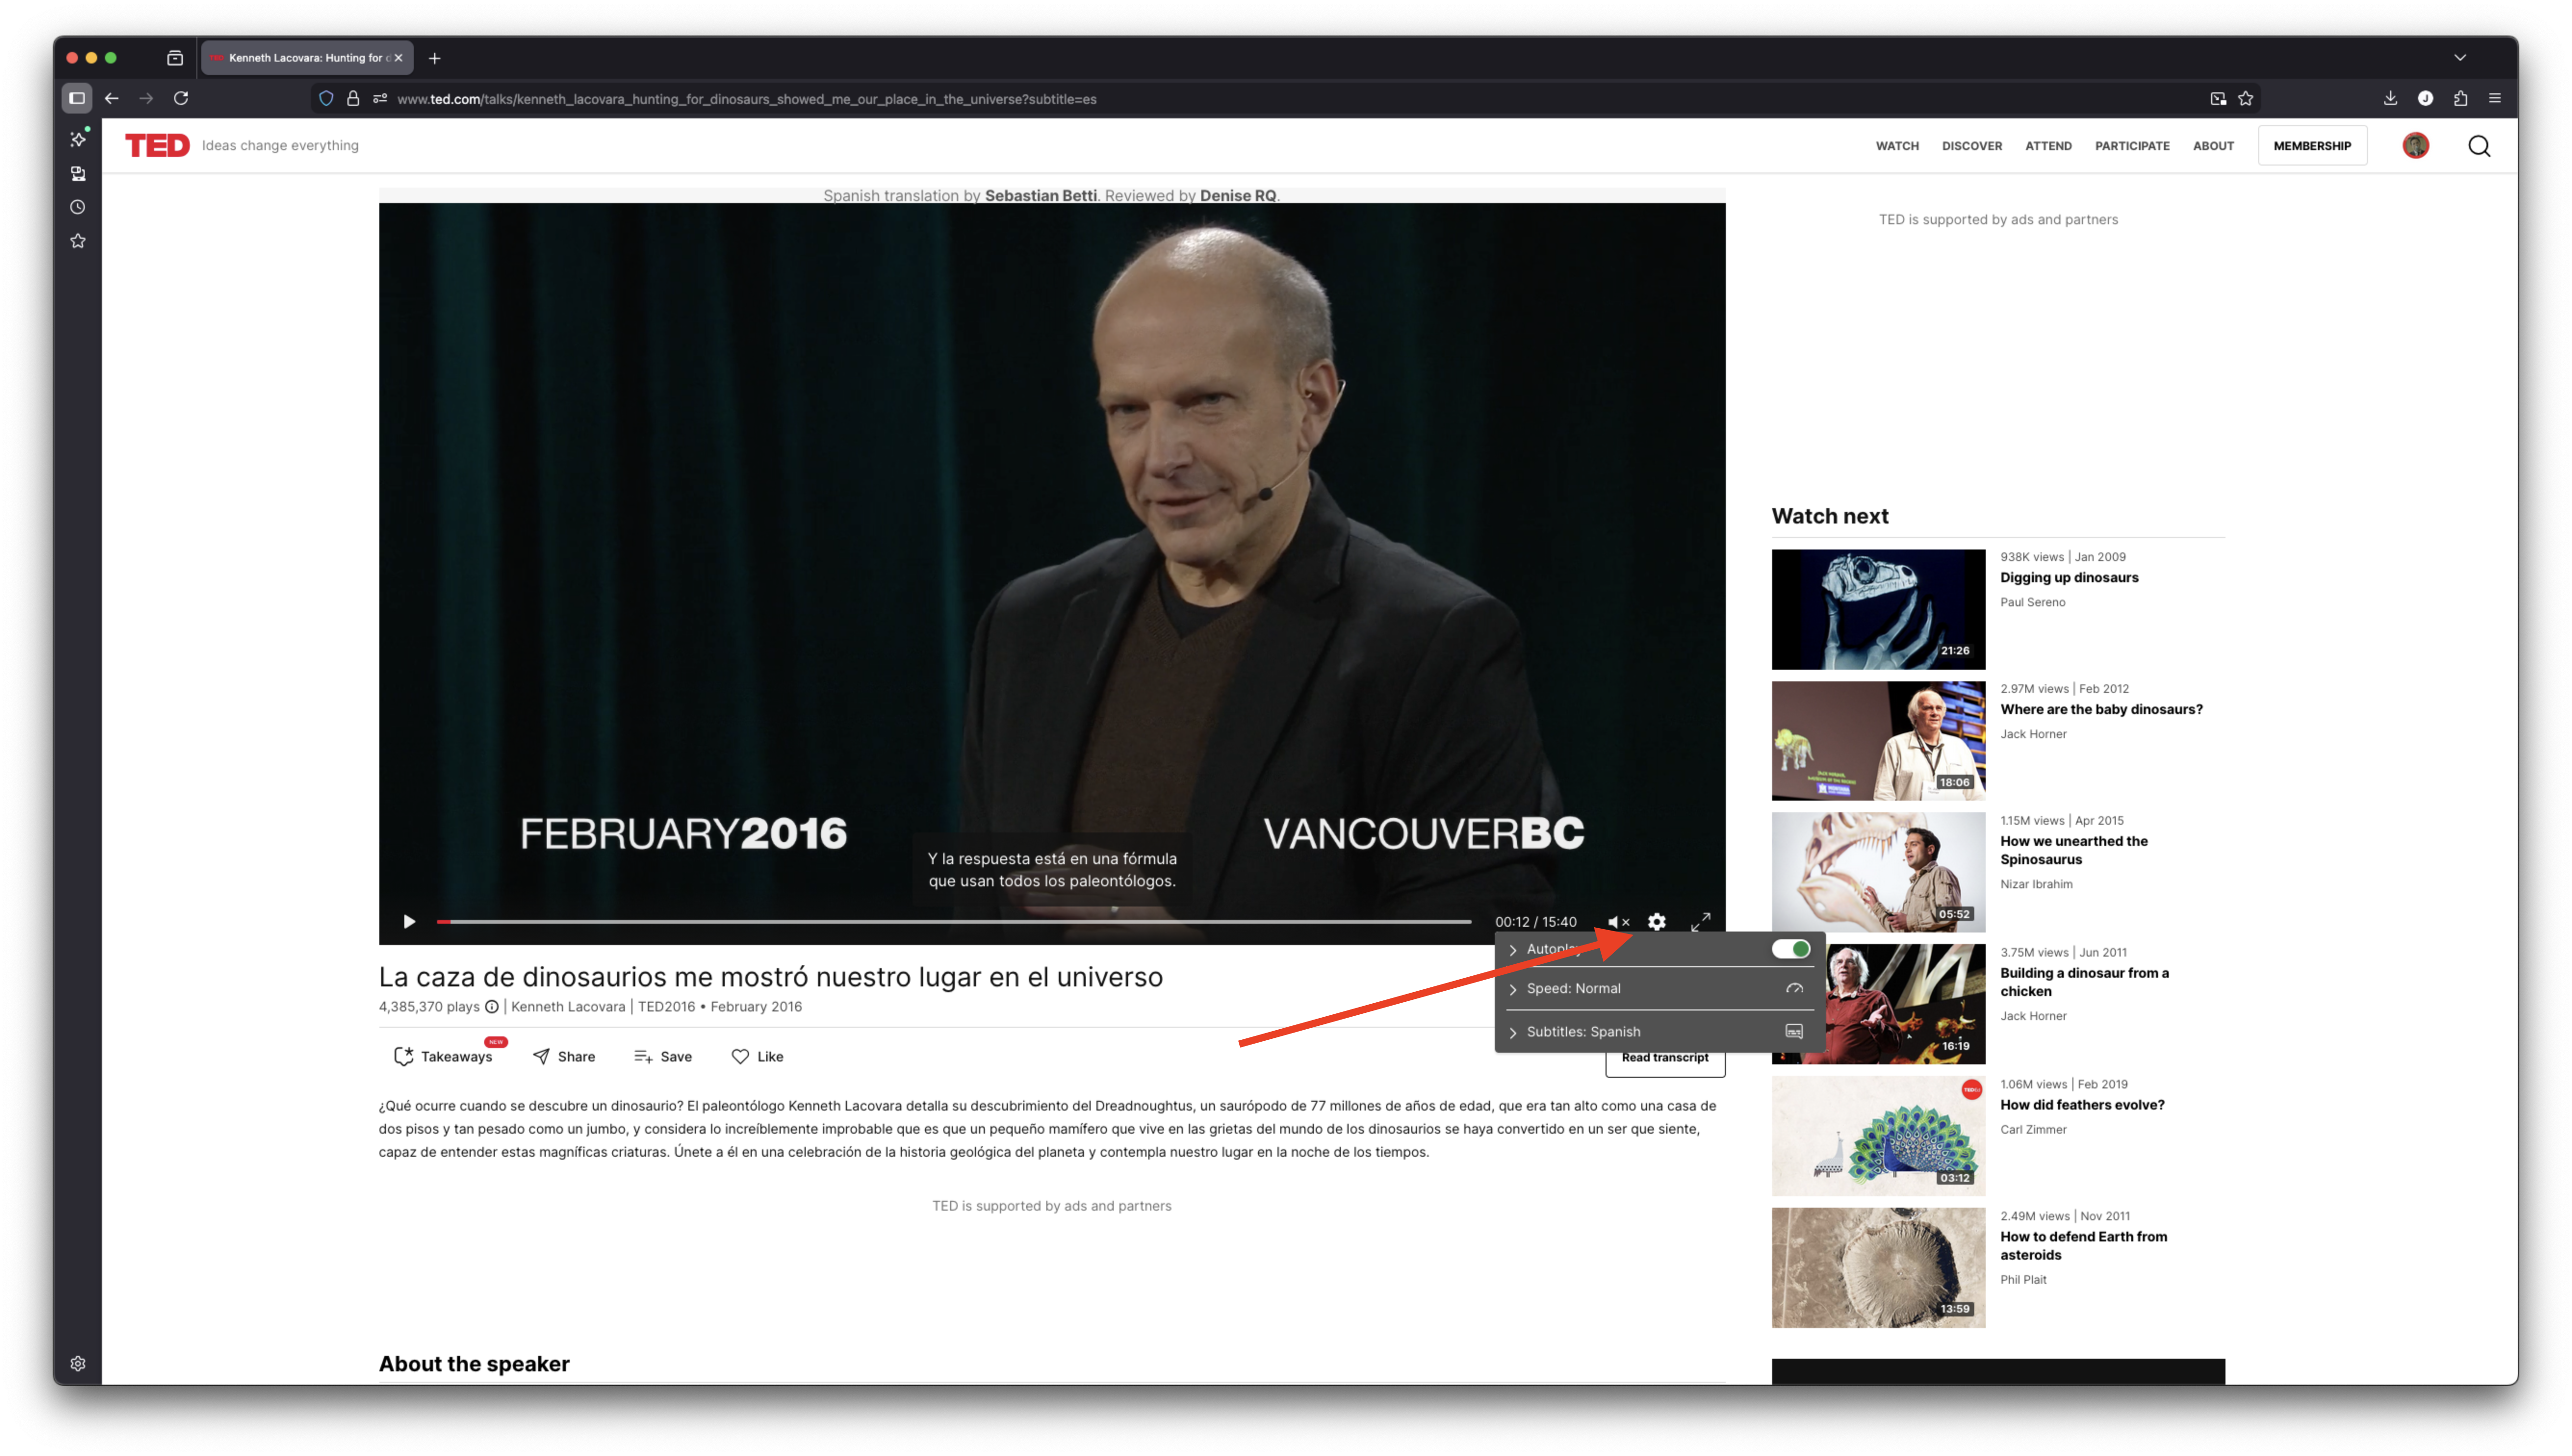Unmute the video using speaker icon

point(1617,922)
